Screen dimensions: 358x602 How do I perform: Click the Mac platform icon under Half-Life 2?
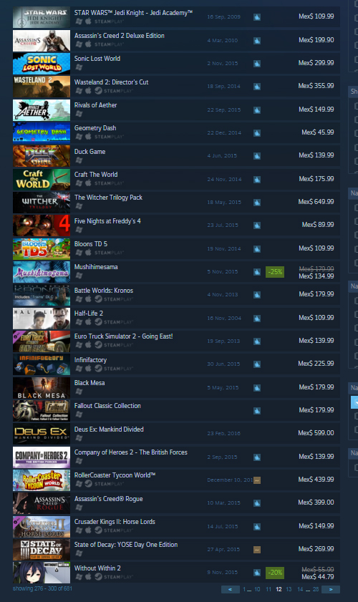click(x=88, y=321)
